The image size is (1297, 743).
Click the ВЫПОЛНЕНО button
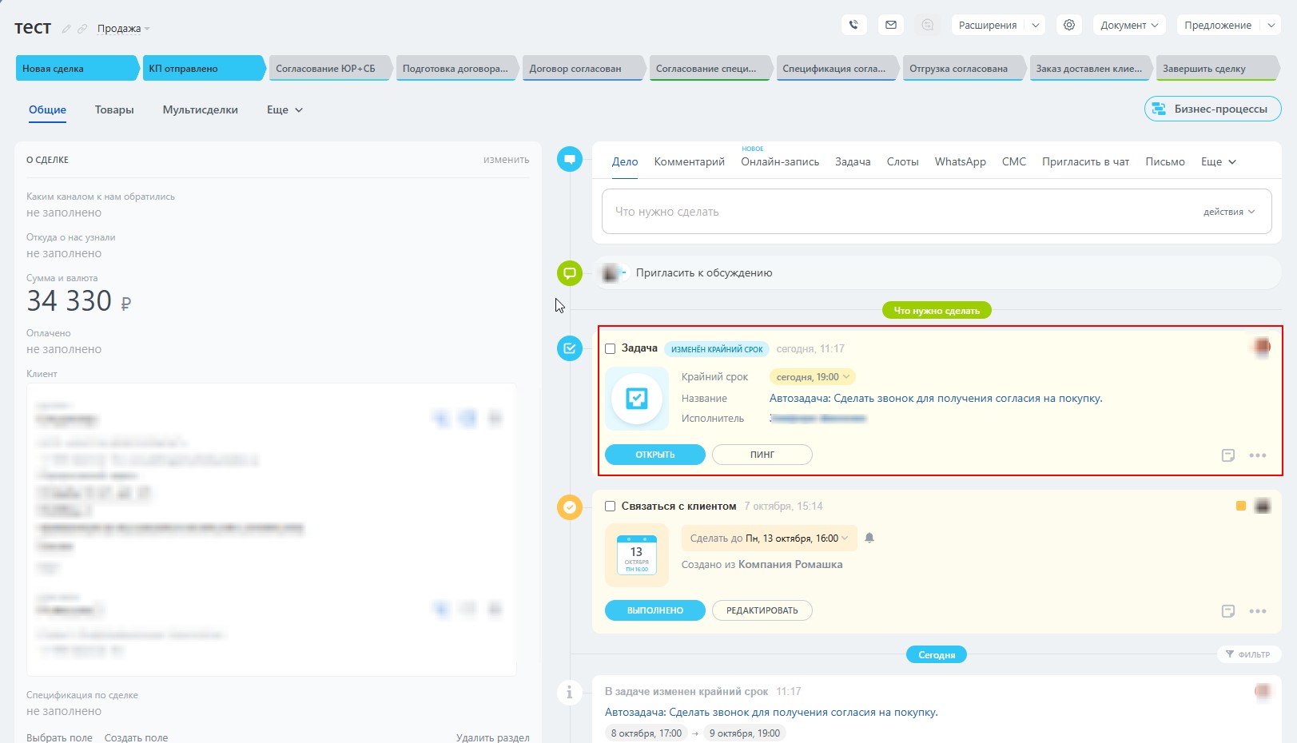click(655, 610)
